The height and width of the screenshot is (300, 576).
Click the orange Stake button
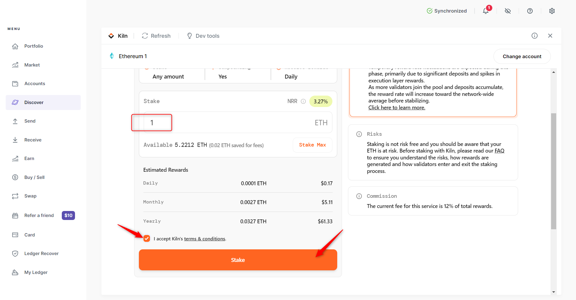pos(238,260)
